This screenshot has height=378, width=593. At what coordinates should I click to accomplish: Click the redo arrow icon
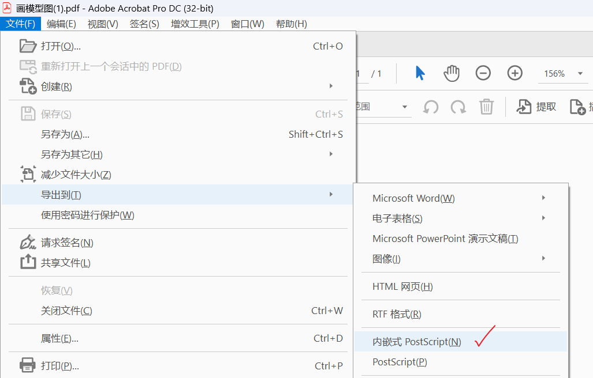click(458, 106)
